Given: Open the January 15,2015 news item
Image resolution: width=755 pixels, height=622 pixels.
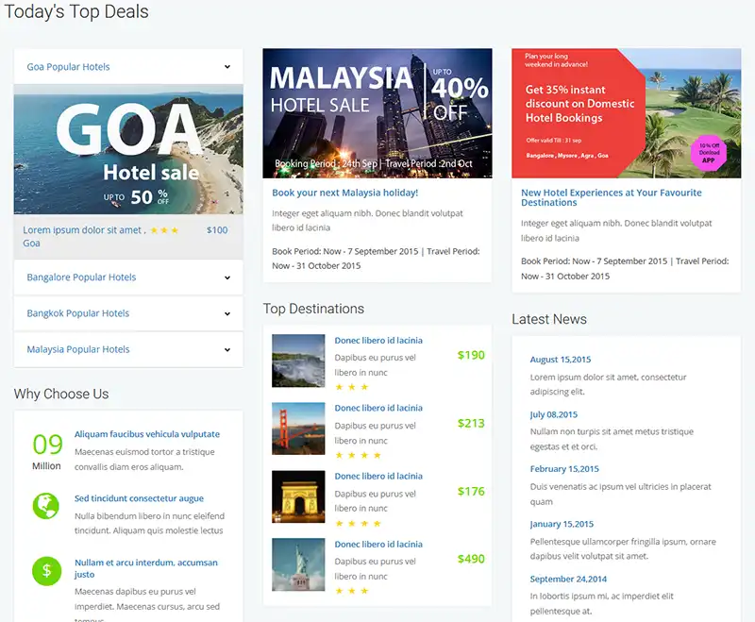Looking at the screenshot, I should coord(562,524).
